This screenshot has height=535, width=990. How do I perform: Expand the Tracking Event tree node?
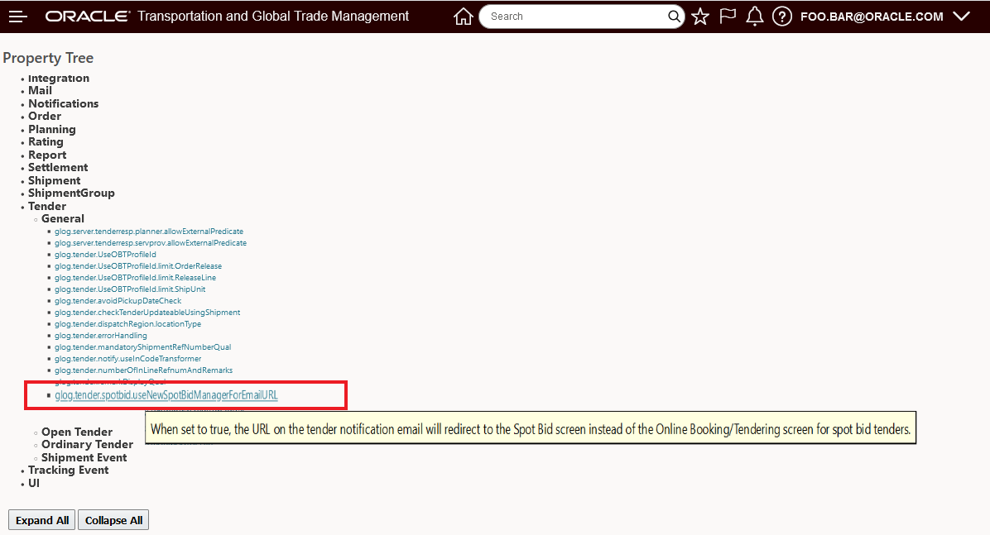68,470
